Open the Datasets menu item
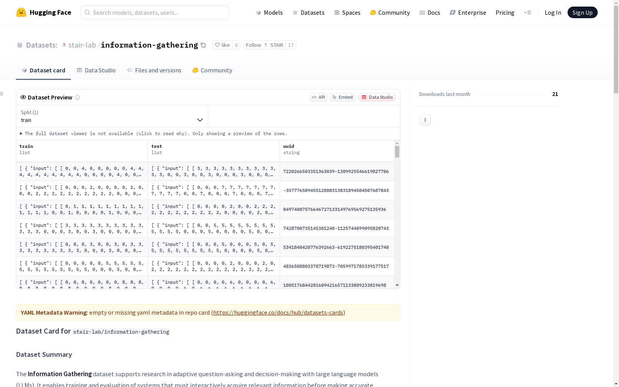Viewport: 619px width, 387px height. coord(308,12)
